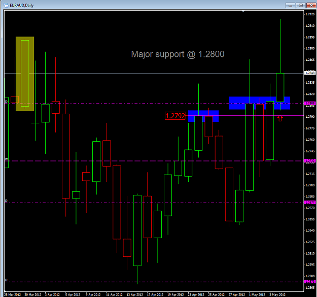Click the magenta 1.2732 weekly price tag
This screenshot has width=317, height=297.
(x=310, y=161)
